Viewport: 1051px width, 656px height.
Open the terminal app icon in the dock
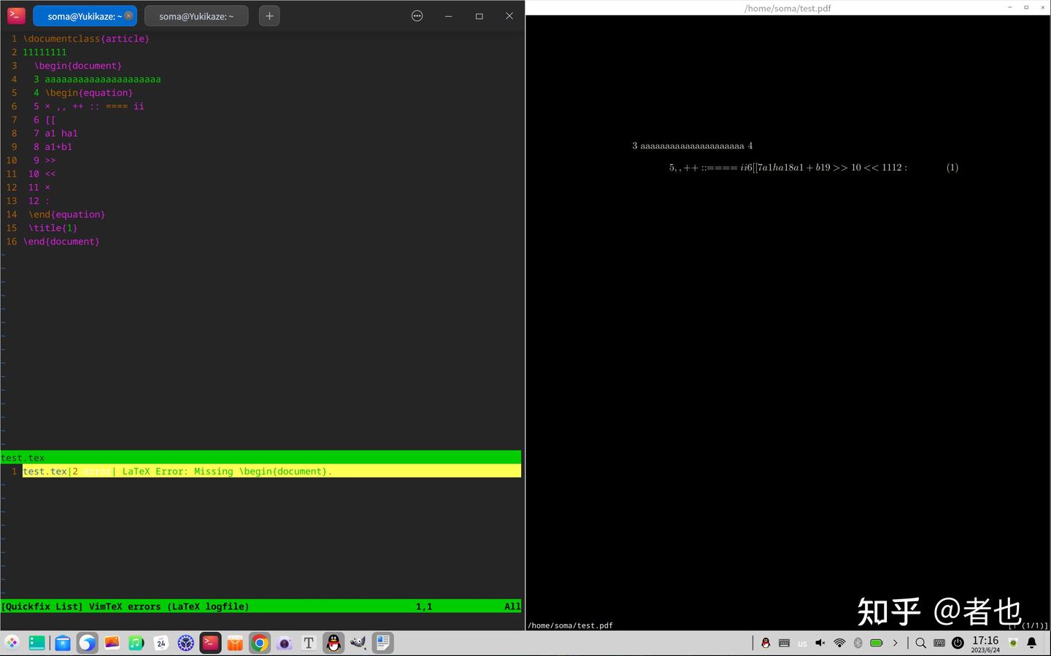[x=210, y=643]
